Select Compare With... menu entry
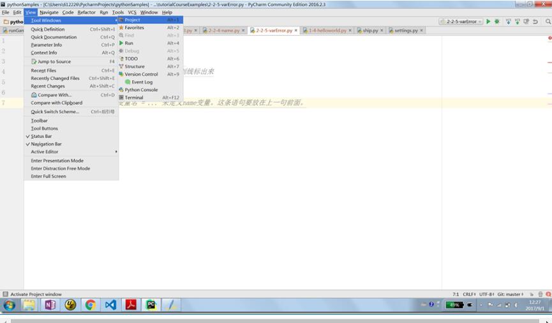 (71, 94)
